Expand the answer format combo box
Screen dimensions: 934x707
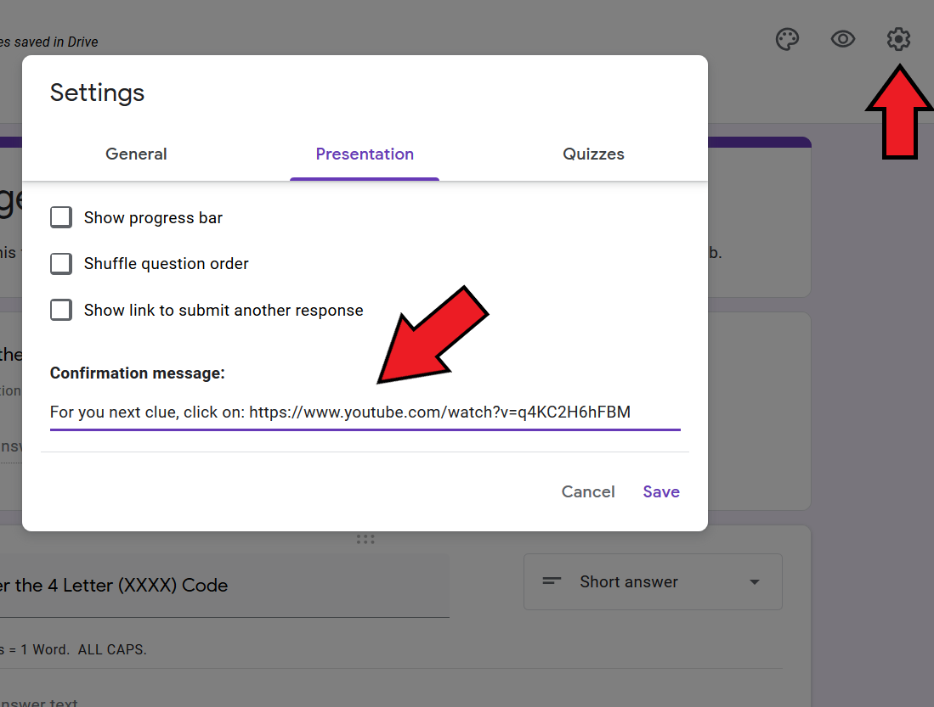point(652,581)
